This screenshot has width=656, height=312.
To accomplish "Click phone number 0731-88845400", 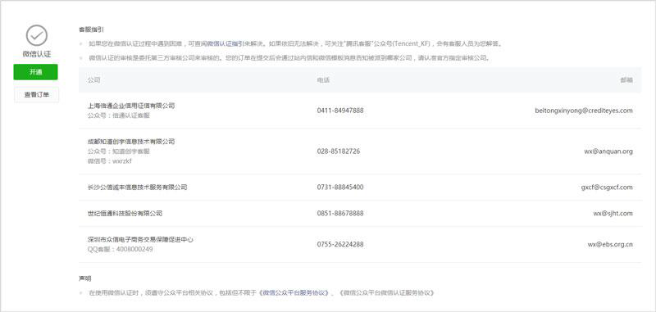I will pyautogui.click(x=340, y=187).
